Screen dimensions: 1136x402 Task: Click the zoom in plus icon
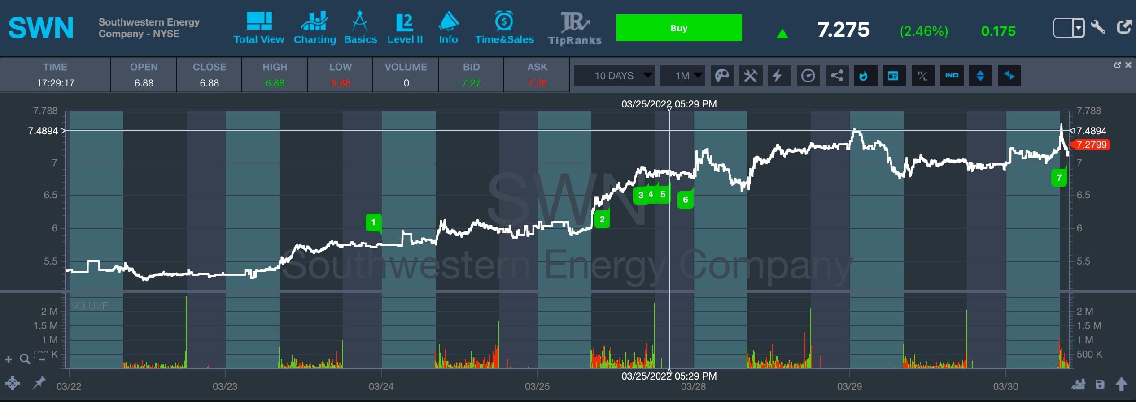(x=9, y=359)
